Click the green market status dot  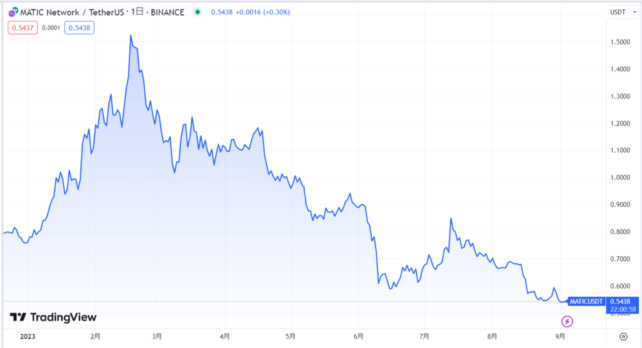198,12
